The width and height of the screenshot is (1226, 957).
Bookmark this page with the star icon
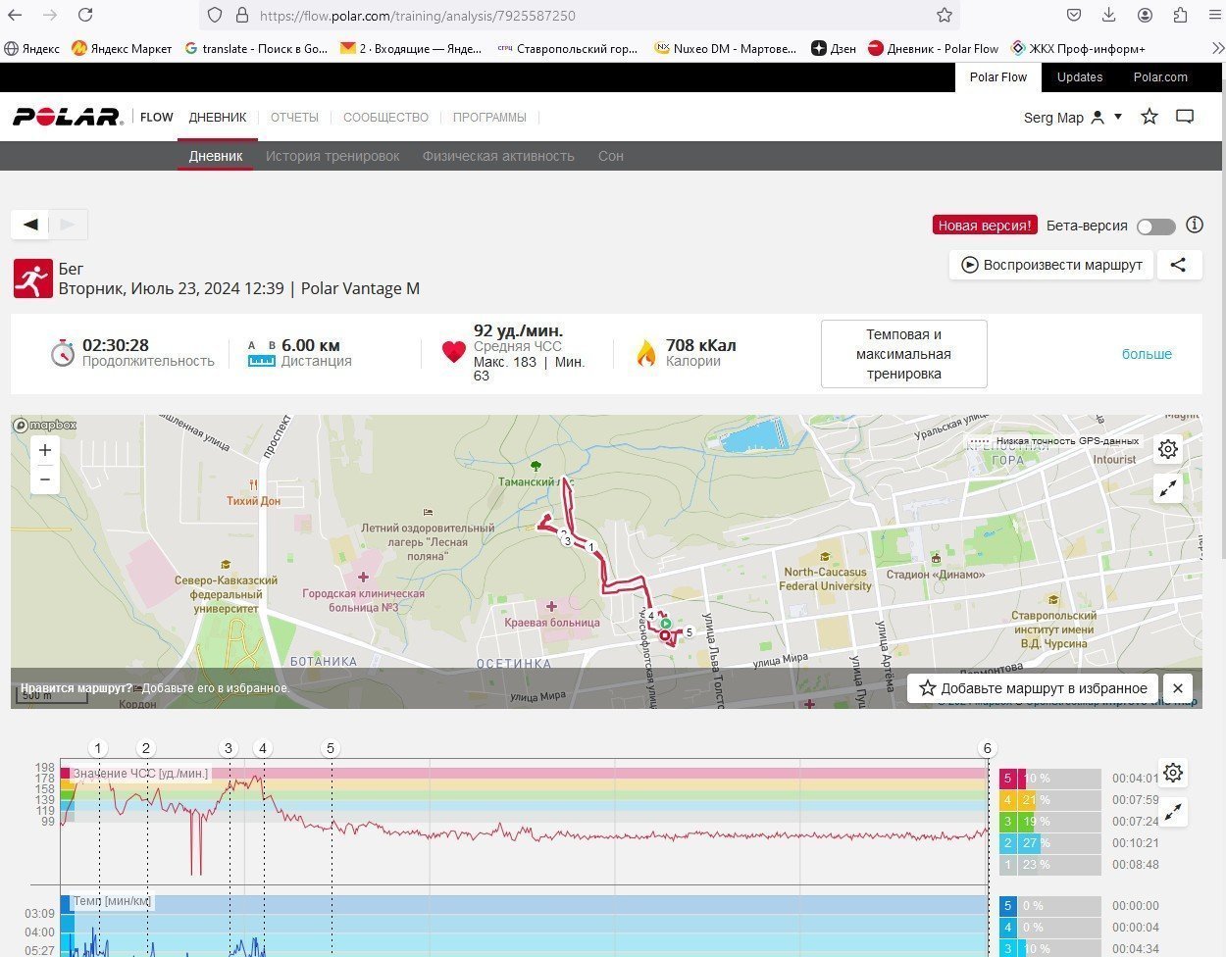(x=944, y=15)
